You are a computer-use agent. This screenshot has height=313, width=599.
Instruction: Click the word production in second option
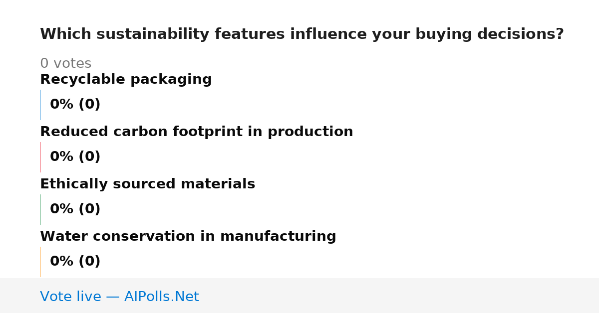pos(310,132)
